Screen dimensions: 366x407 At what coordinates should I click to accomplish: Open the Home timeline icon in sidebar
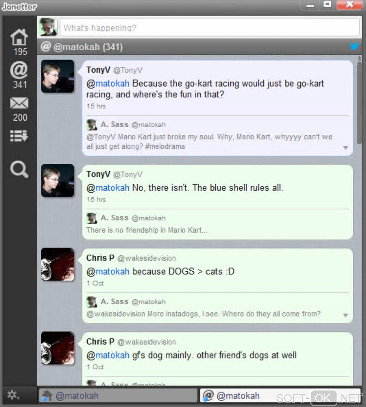[19, 37]
